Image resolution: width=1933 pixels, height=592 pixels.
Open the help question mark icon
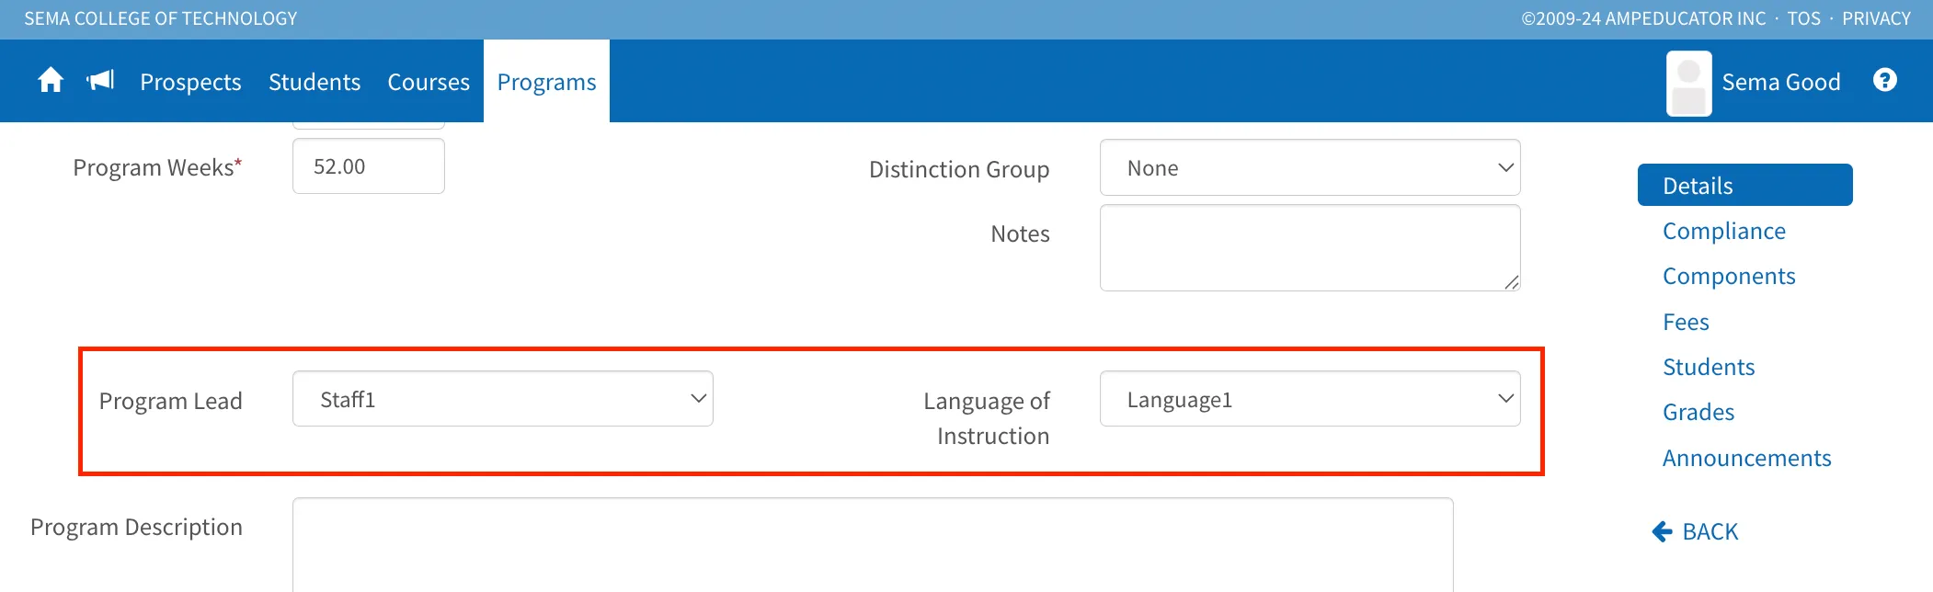click(x=1885, y=81)
